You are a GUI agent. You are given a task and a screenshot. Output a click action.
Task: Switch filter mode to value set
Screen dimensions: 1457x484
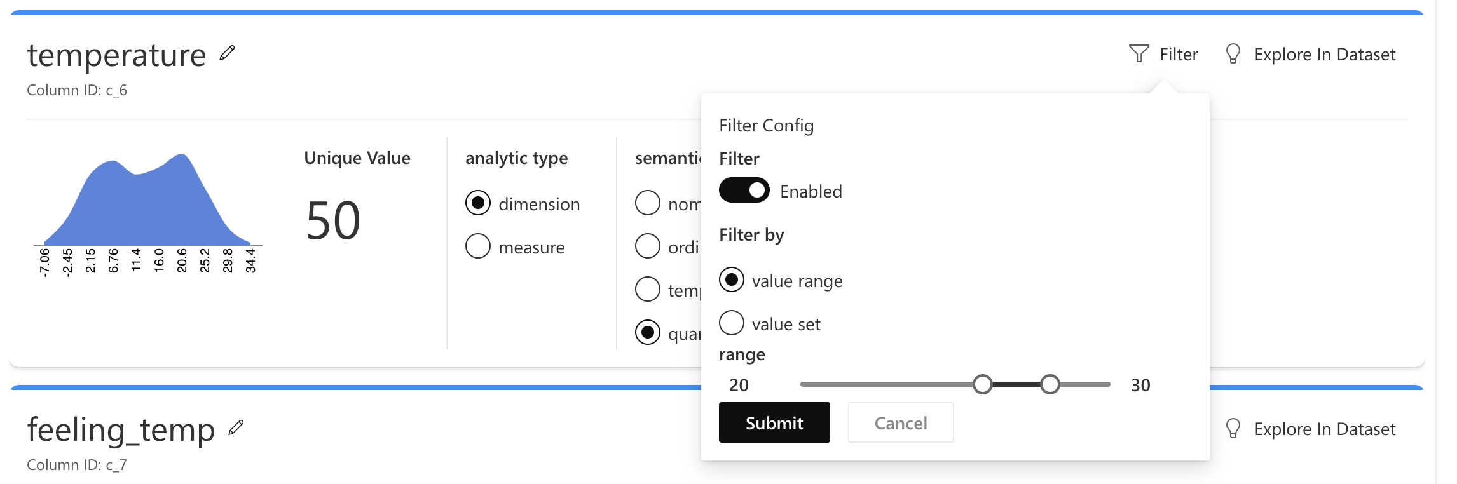pos(732,323)
